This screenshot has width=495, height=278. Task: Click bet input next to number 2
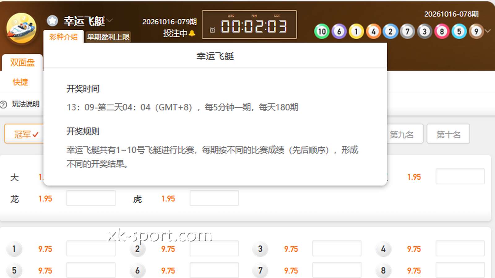[x=214, y=249]
